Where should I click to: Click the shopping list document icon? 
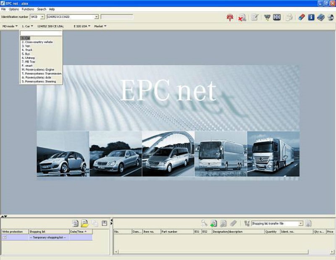75,223
